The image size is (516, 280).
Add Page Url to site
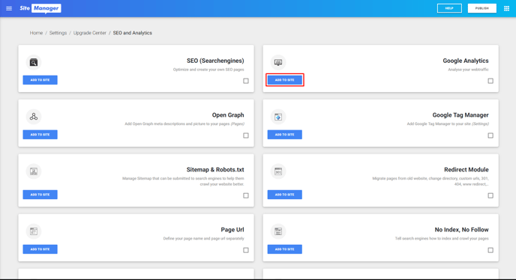(x=40, y=249)
